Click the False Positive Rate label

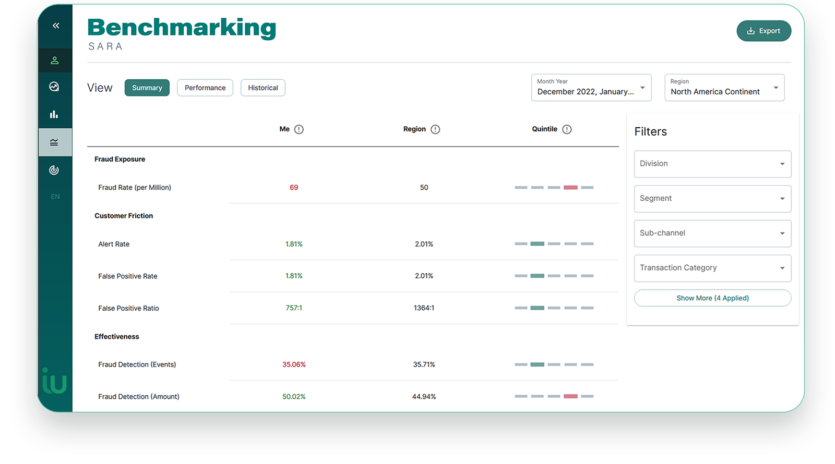(x=128, y=276)
